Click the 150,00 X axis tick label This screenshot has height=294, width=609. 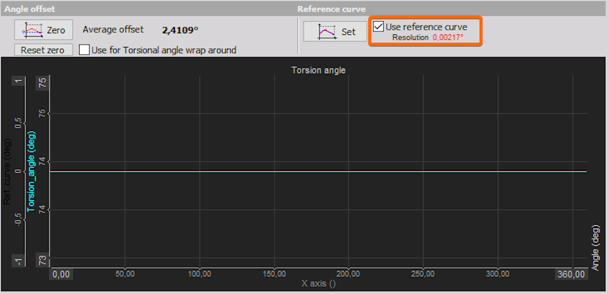pos(274,274)
